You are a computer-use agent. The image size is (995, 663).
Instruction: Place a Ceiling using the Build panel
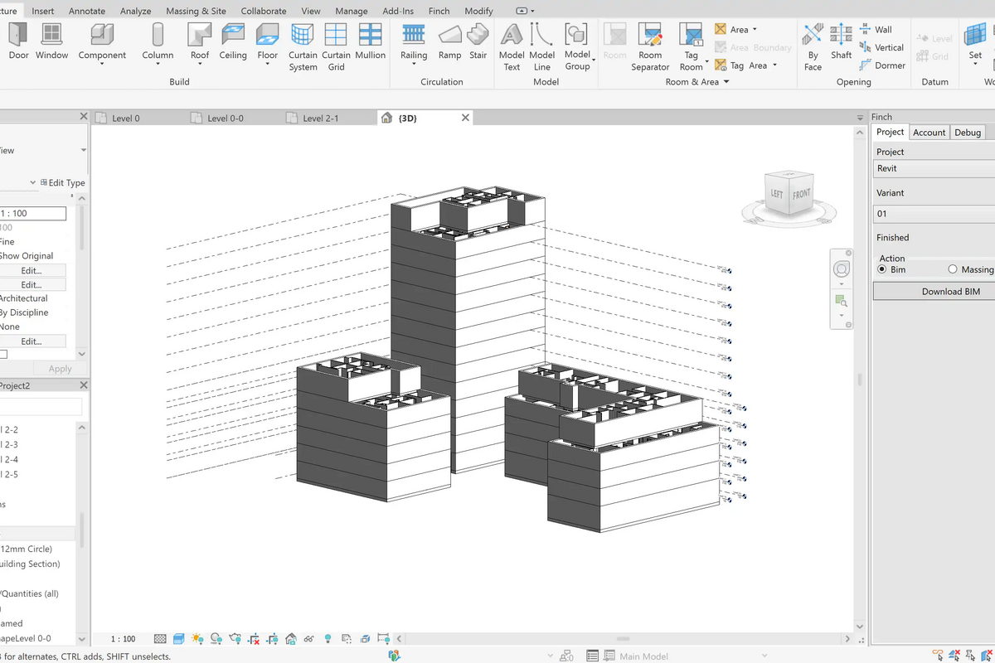233,42
